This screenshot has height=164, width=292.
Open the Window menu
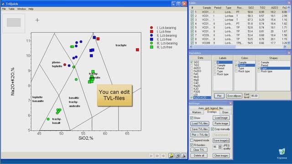pos(21,9)
